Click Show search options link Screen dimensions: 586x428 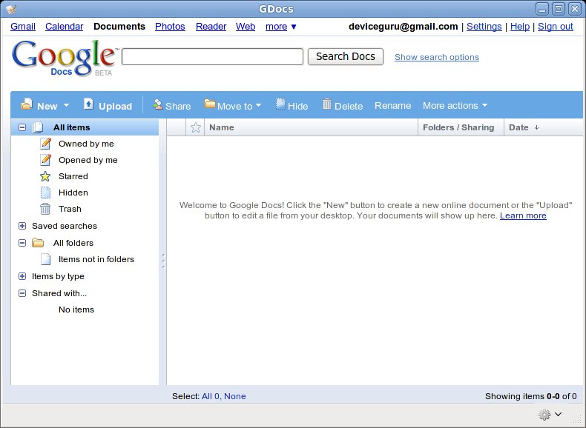tap(437, 57)
